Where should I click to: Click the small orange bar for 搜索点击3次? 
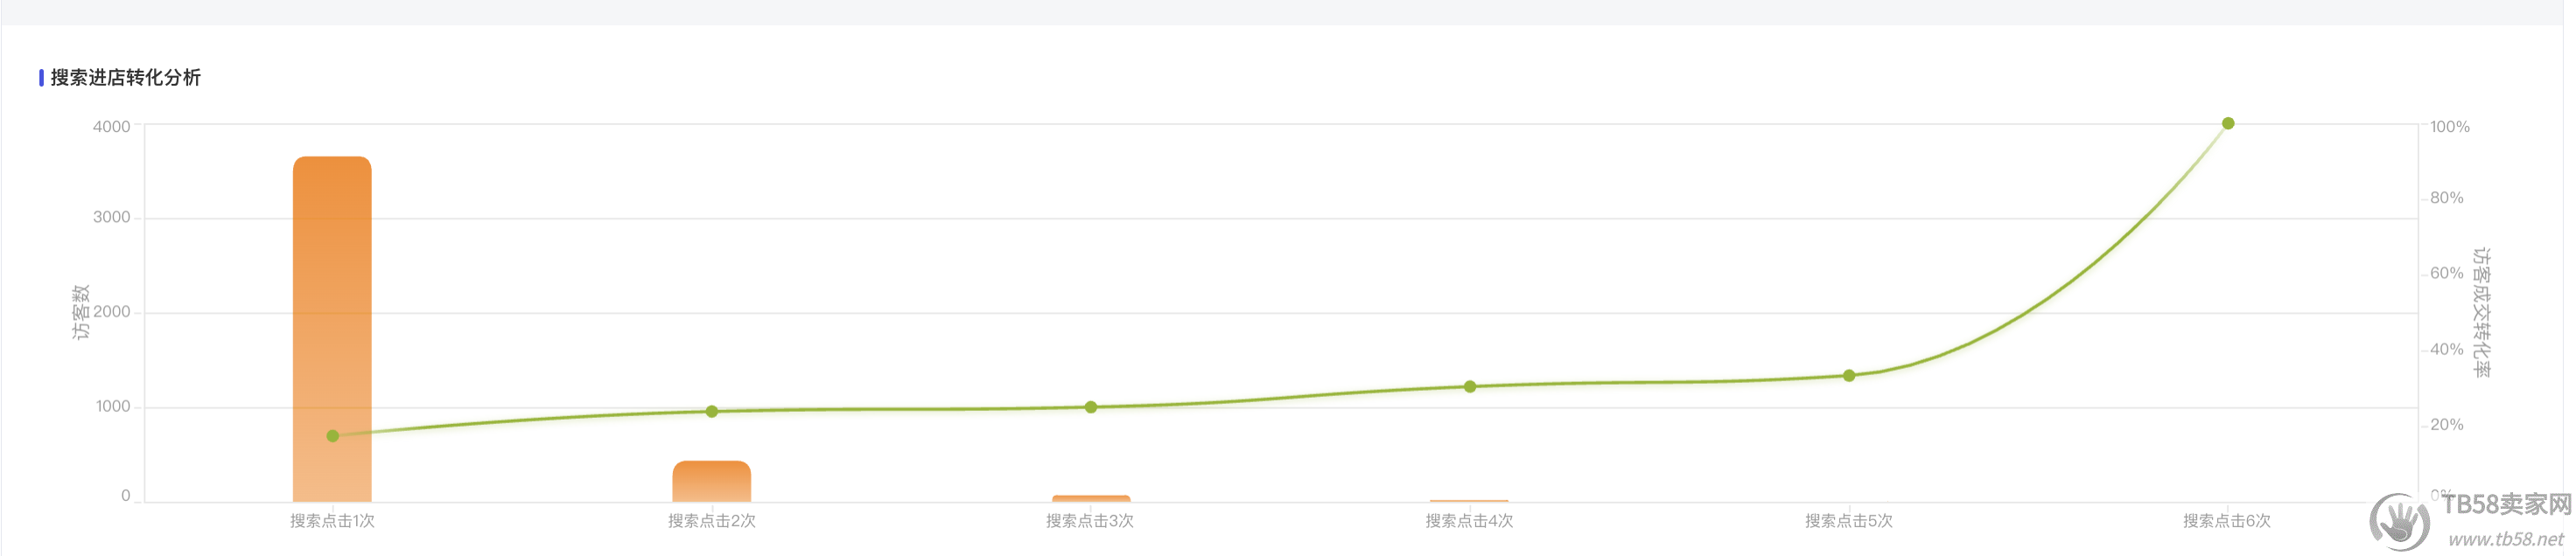(x=1090, y=498)
